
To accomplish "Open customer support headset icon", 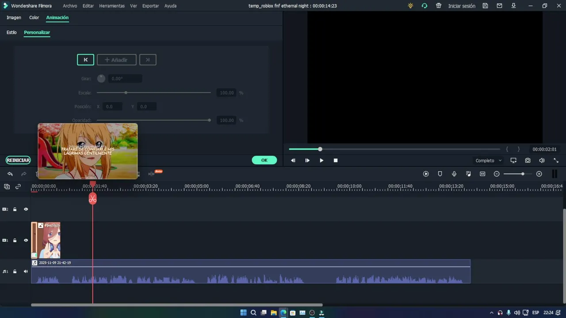I will click(424, 6).
